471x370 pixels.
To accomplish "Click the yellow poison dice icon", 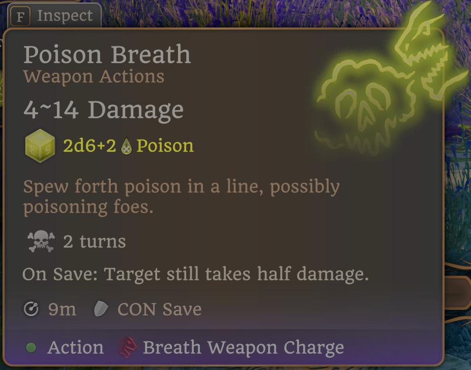I will tap(40, 146).
